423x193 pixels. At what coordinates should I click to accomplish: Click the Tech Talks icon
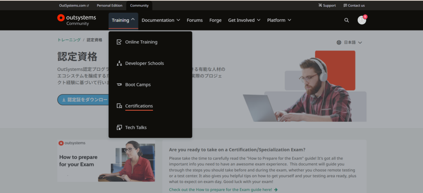pyautogui.click(x=119, y=128)
